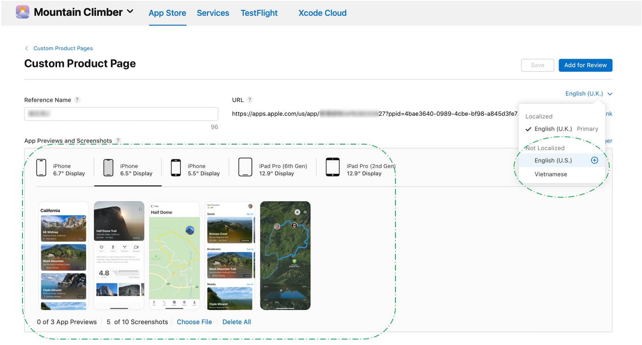
Task: Click the plus icon next to English (U.S.)
Action: coord(594,160)
